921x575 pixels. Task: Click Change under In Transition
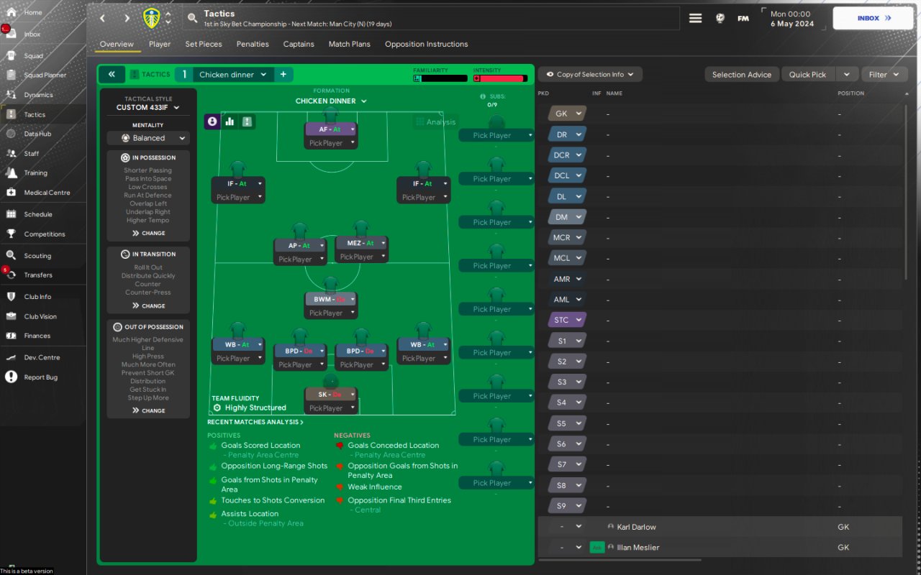[x=148, y=305]
